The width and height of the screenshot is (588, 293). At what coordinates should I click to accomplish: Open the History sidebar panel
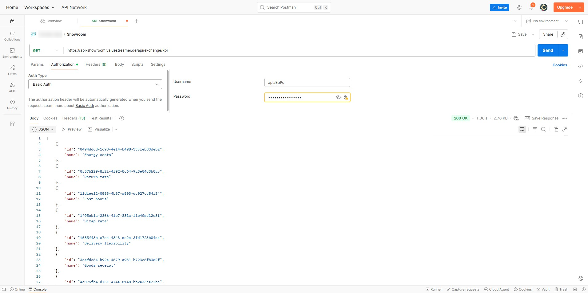click(12, 104)
